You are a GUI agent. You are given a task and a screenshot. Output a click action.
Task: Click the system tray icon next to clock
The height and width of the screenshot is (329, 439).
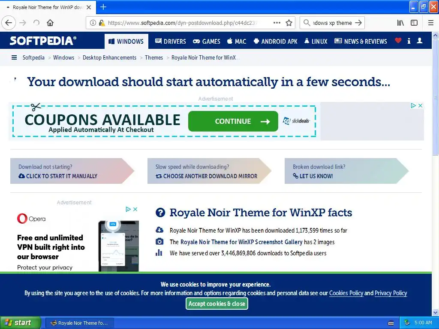pos(407,323)
